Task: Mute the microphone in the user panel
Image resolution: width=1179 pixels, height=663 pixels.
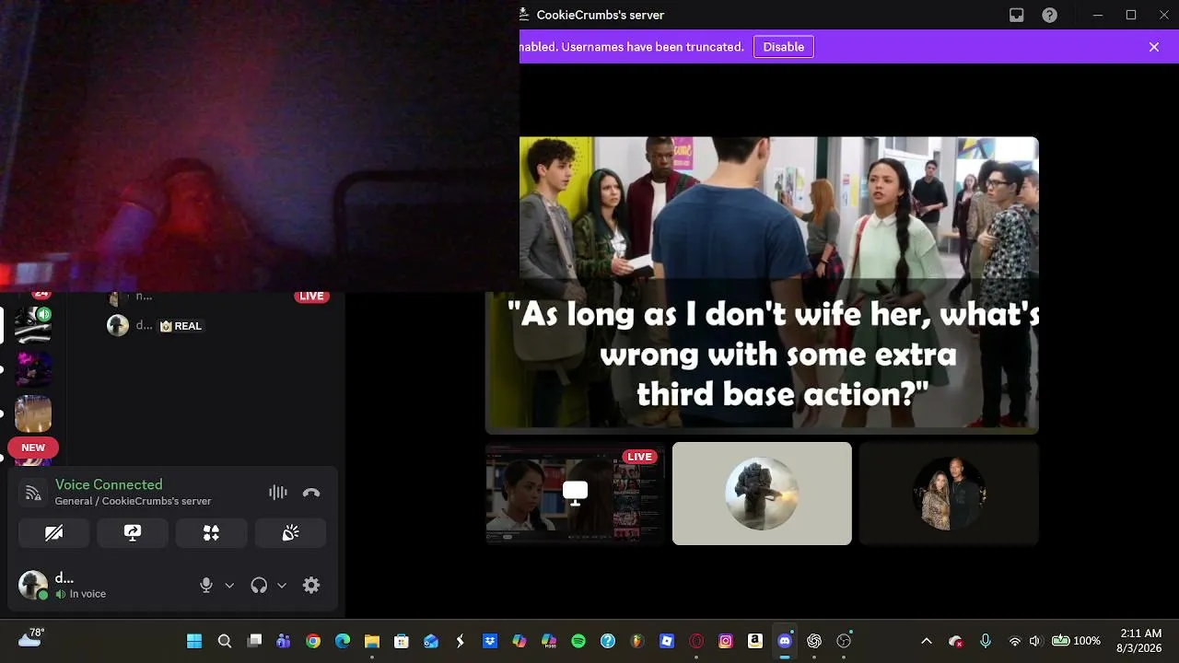Action: point(206,586)
